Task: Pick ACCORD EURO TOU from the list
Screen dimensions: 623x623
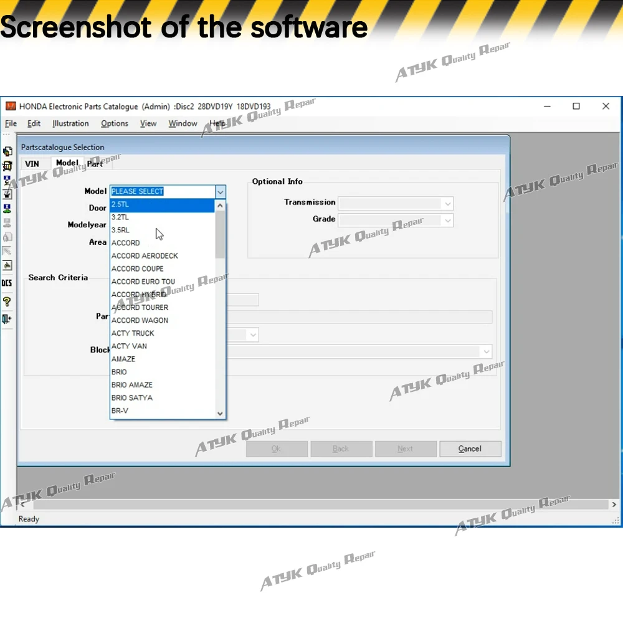Action: tap(162, 282)
